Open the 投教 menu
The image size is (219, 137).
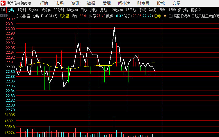tap(161, 3)
